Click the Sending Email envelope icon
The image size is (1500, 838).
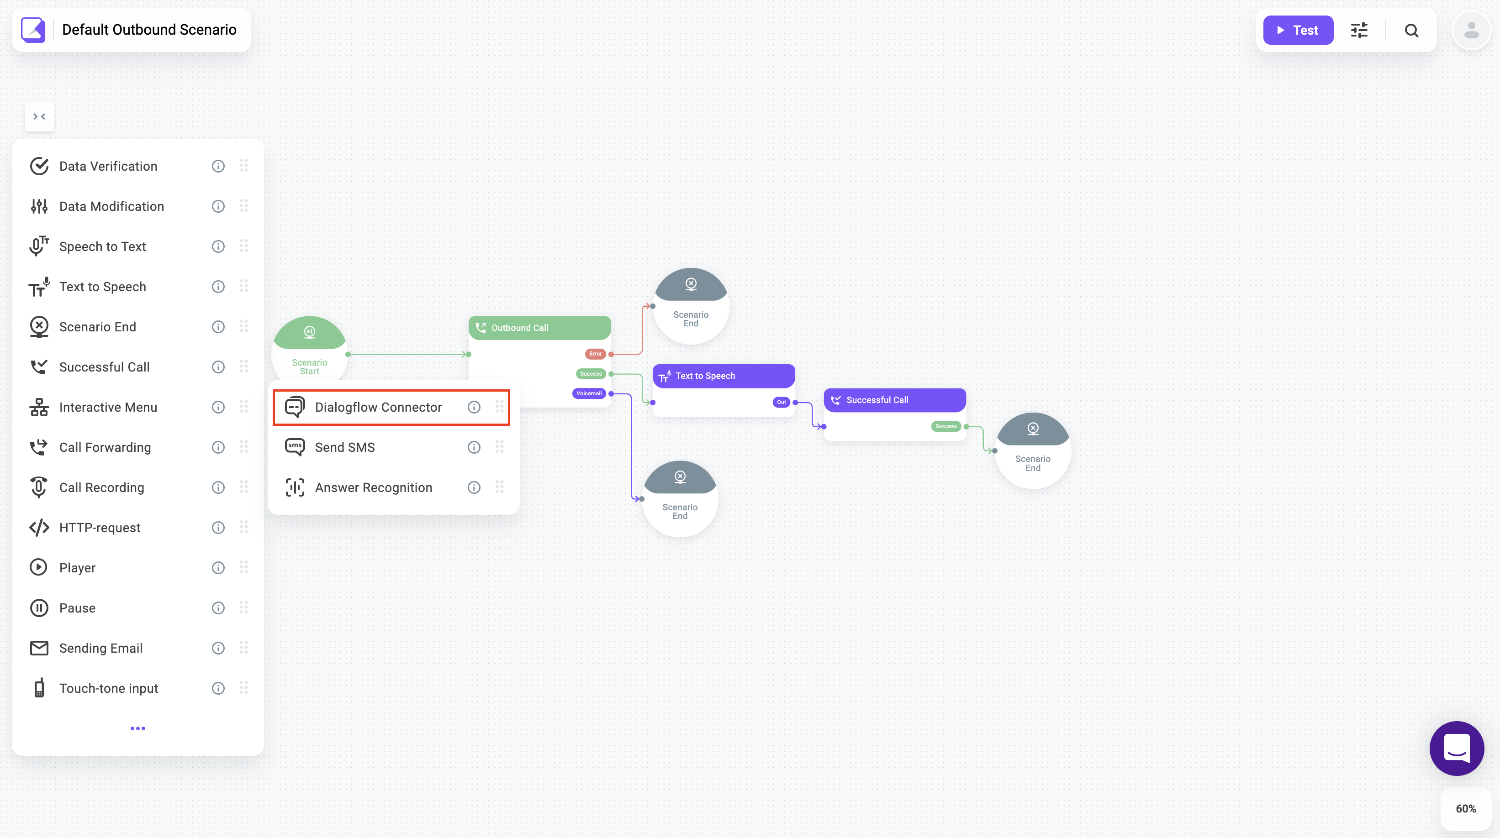[39, 648]
